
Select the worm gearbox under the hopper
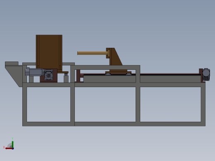pyautogui.click(x=48, y=75)
